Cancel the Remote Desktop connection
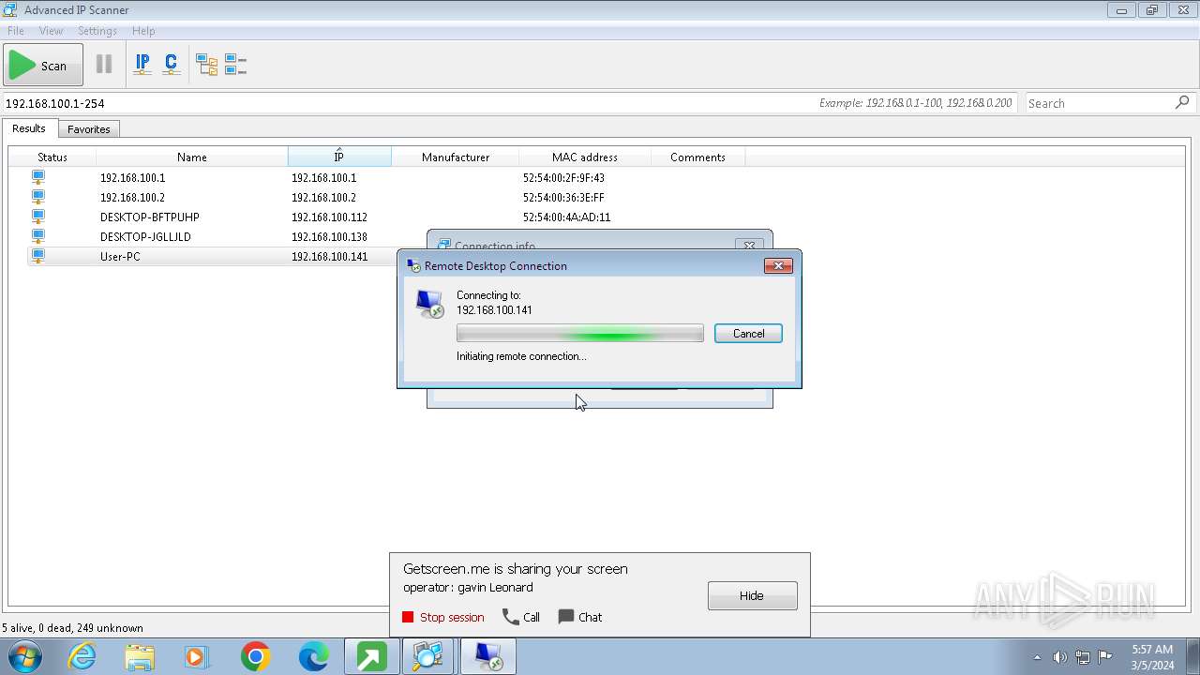The height and width of the screenshot is (675, 1200). 748,333
